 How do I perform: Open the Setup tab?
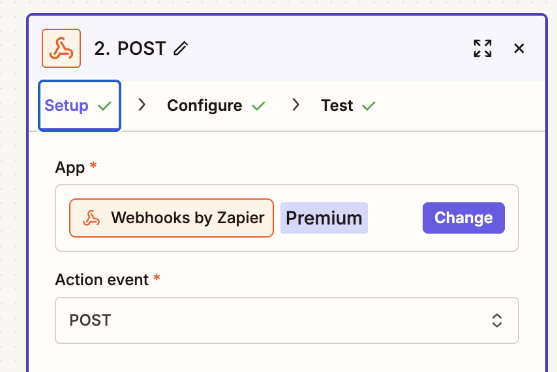67,106
